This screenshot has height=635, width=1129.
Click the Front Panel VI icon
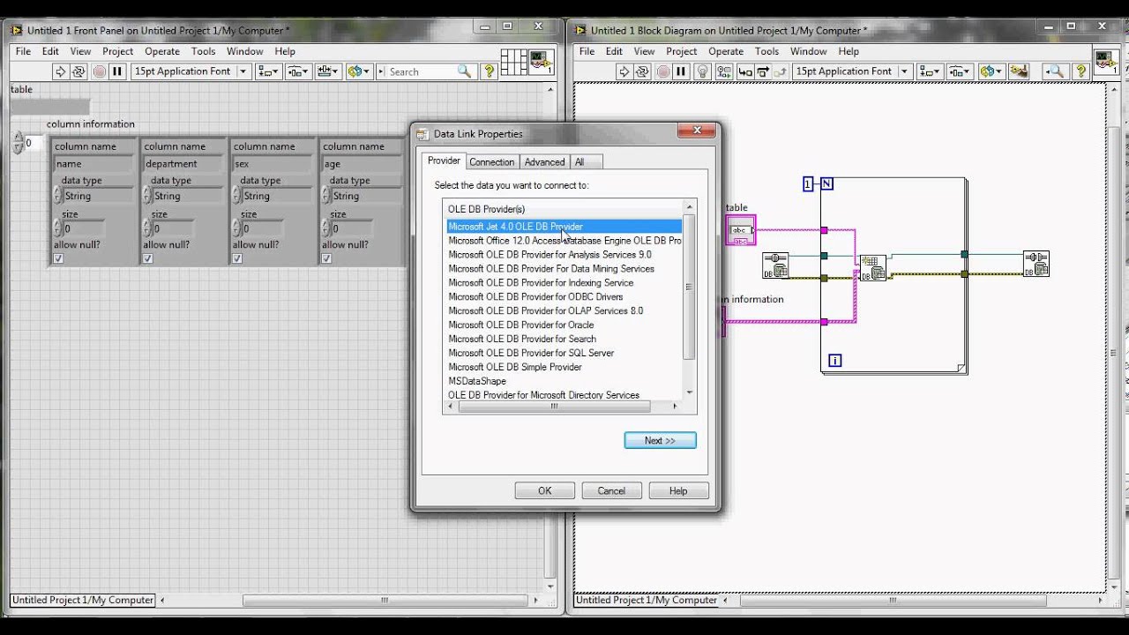click(x=541, y=63)
